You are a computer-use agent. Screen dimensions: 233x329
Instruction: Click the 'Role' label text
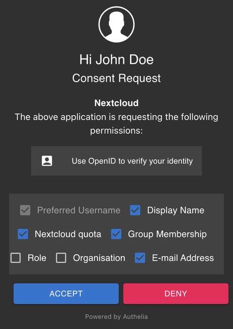[37, 258]
